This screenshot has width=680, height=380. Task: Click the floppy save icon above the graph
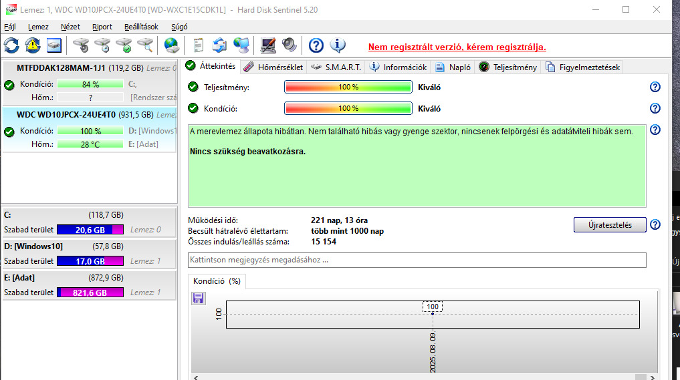(x=198, y=298)
